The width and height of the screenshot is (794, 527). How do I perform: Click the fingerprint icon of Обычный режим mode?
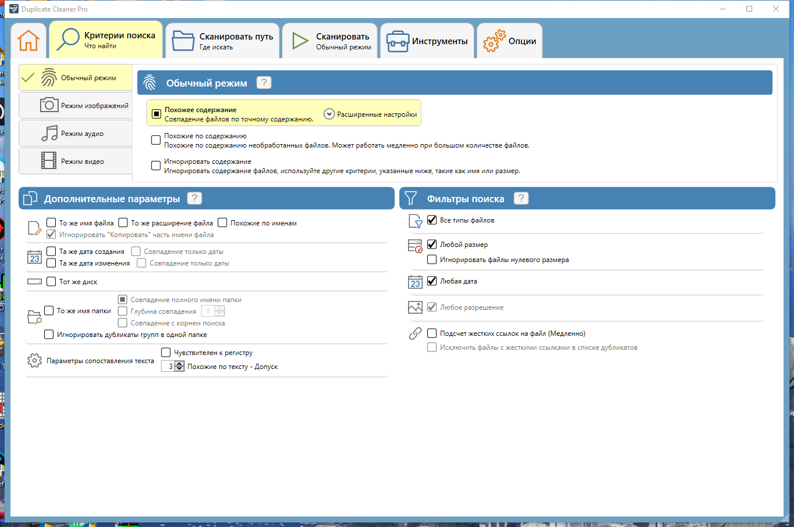(x=49, y=77)
